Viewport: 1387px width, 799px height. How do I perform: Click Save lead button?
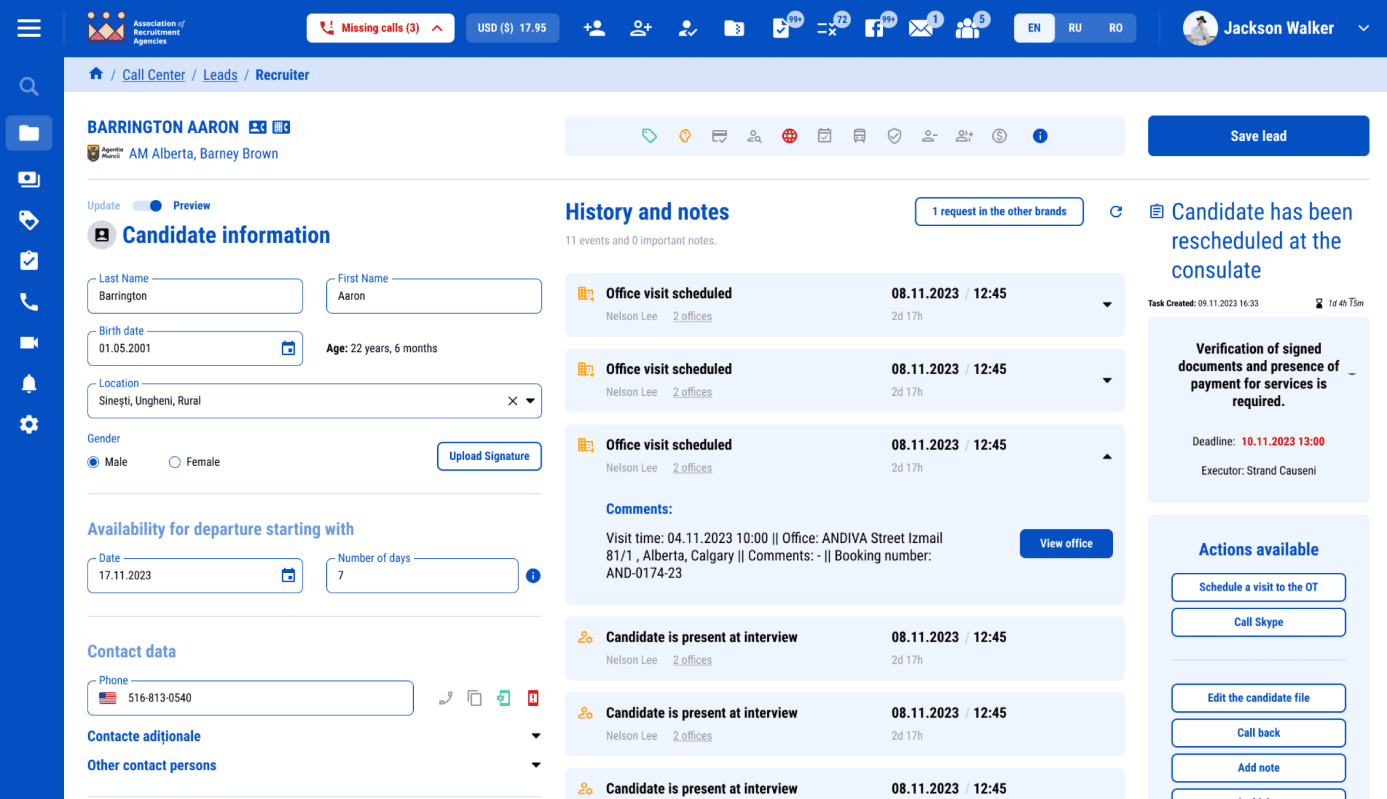click(1258, 136)
